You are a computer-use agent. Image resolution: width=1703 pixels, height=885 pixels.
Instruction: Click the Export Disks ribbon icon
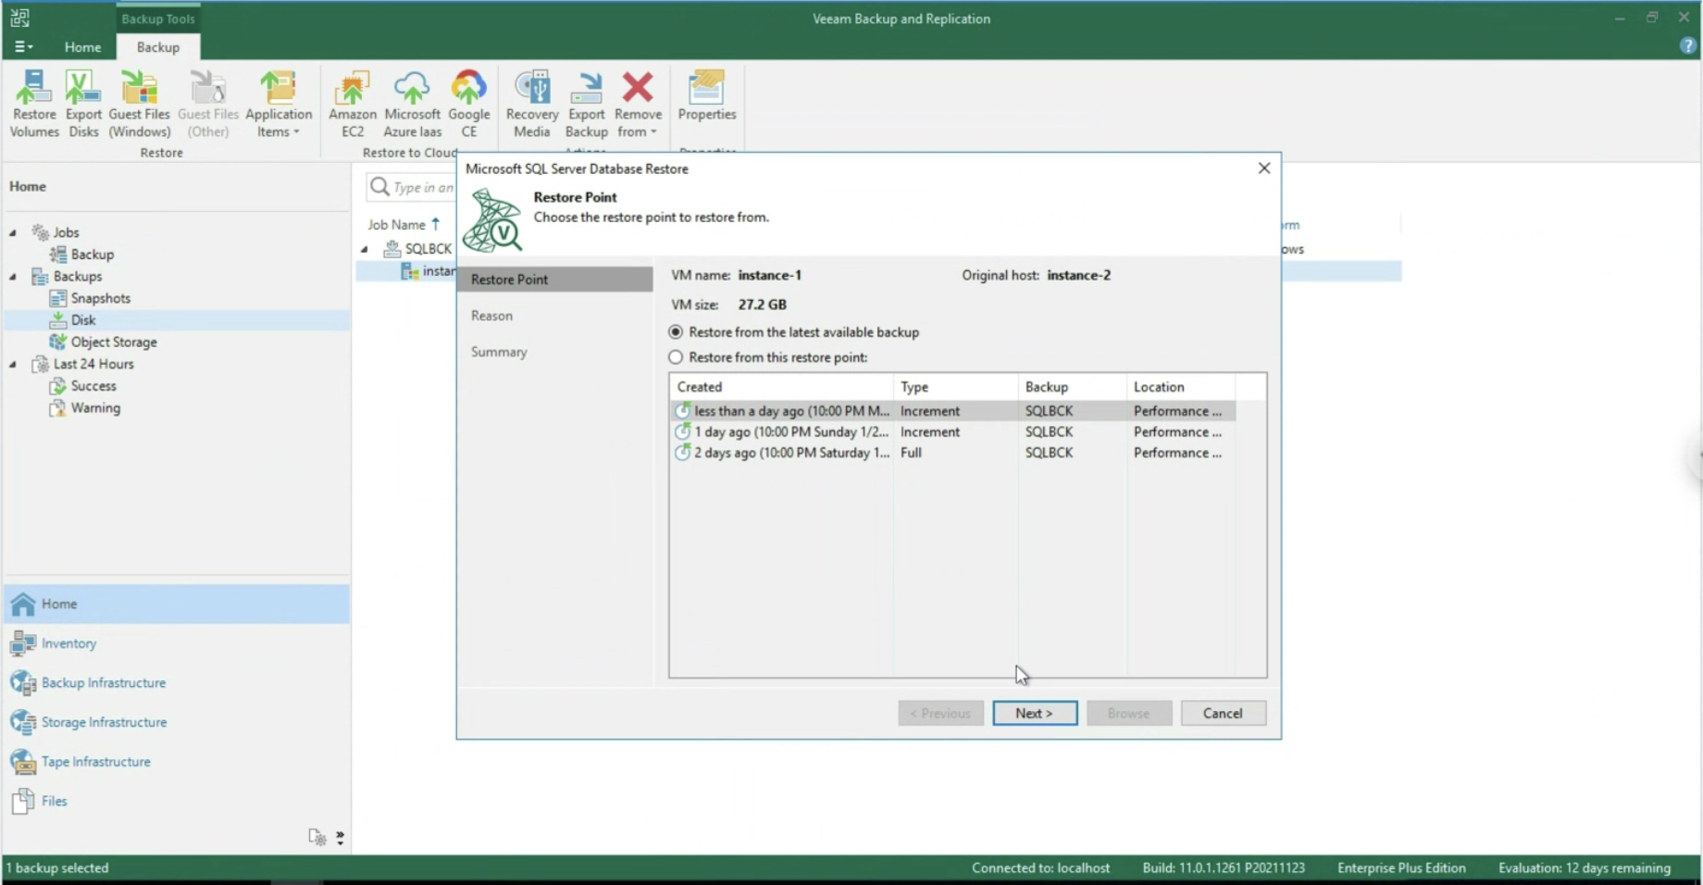(x=83, y=104)
